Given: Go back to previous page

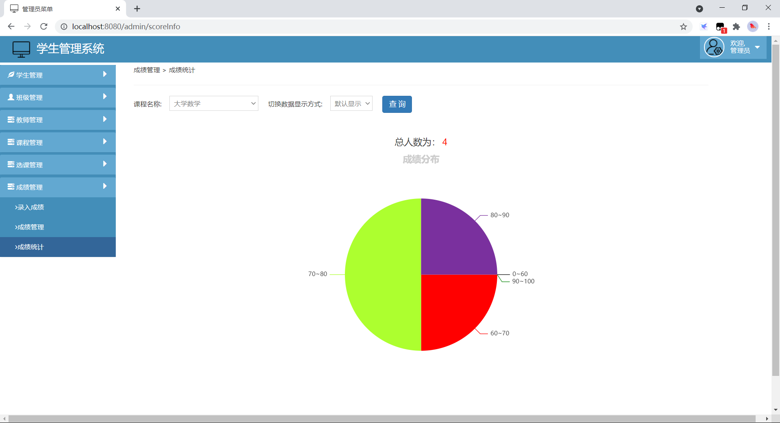Looking at the screenshot, I should [11, 27].
